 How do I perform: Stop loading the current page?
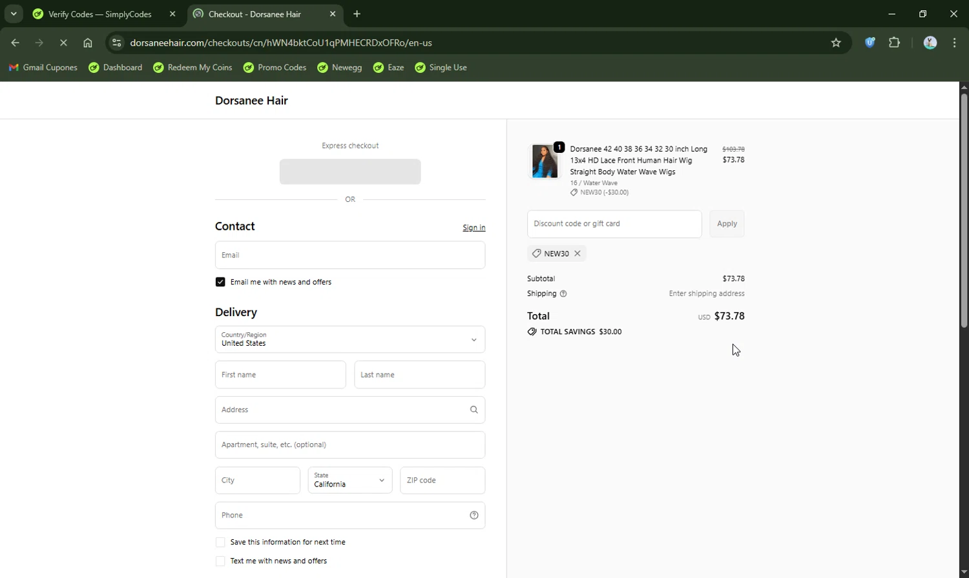pos(63,43)
